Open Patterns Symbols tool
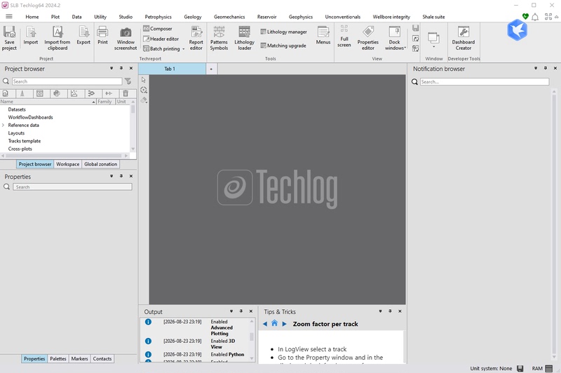 (219, 38)
